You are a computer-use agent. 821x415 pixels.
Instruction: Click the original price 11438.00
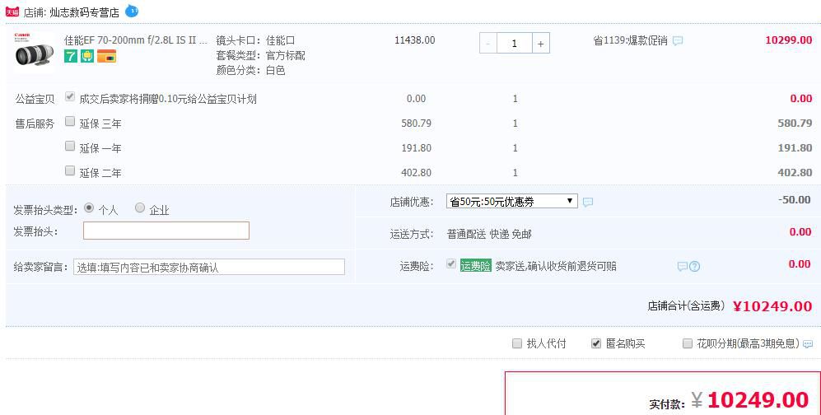pos(415,40)
